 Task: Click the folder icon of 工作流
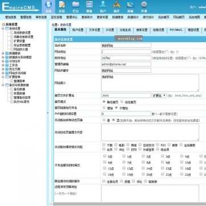pos(7,65)
